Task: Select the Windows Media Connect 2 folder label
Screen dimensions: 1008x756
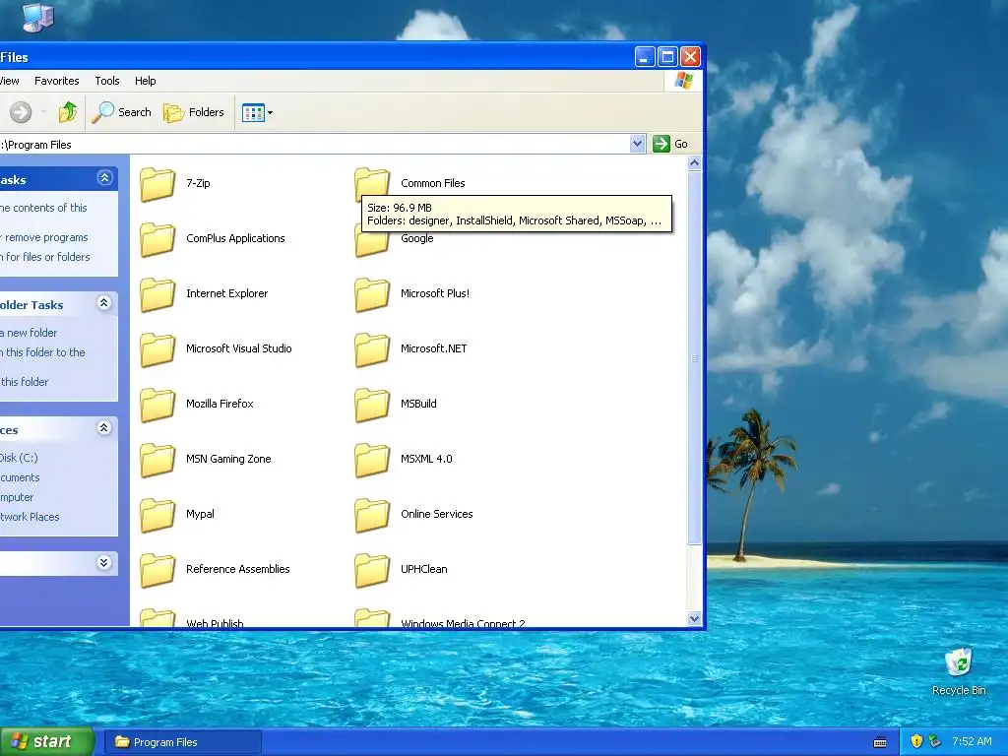Action: point(463,623)
